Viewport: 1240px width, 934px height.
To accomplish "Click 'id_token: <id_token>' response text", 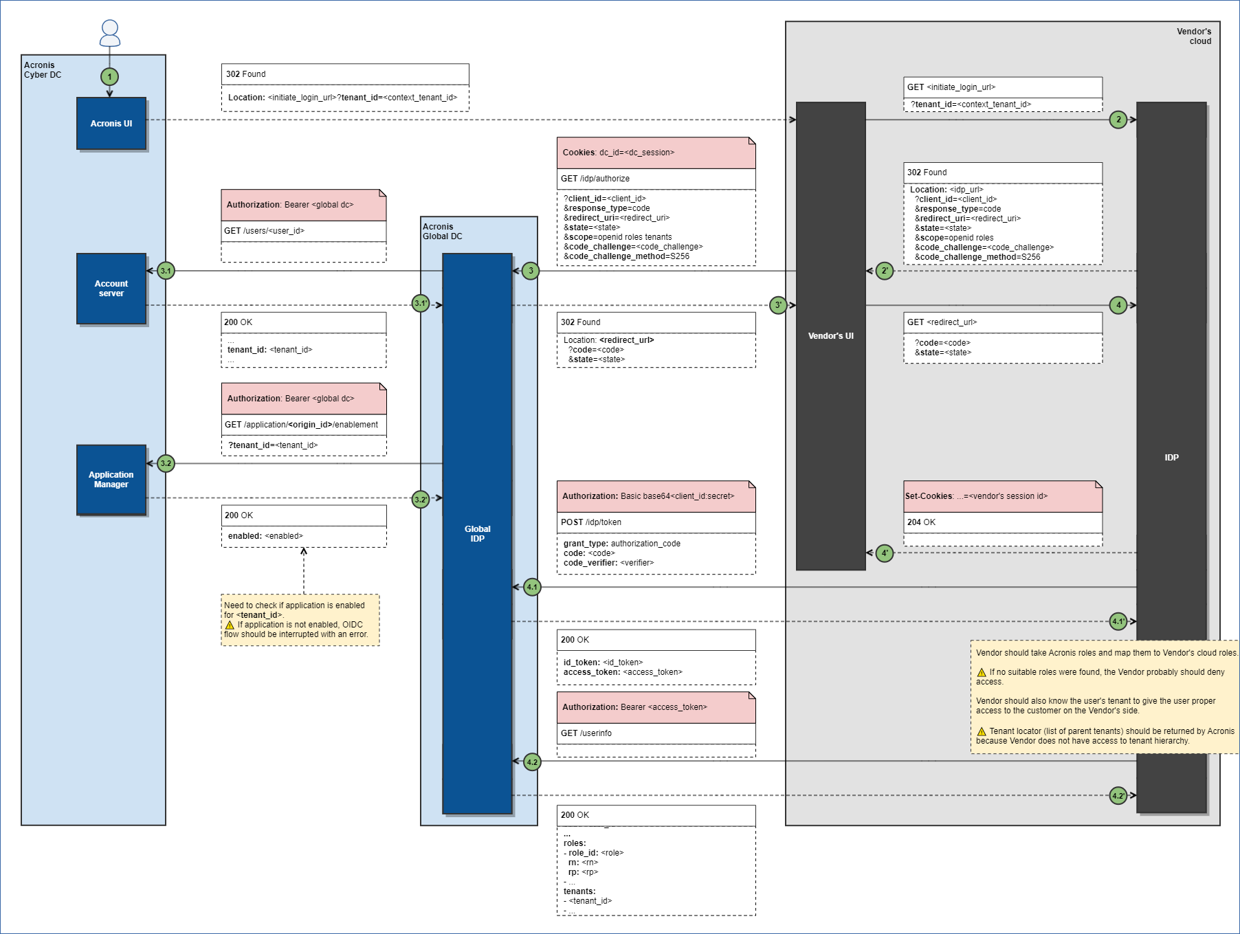I will [604, 663].
